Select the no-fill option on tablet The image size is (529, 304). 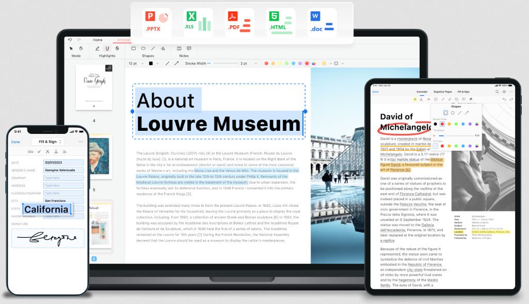pos(435,146)
